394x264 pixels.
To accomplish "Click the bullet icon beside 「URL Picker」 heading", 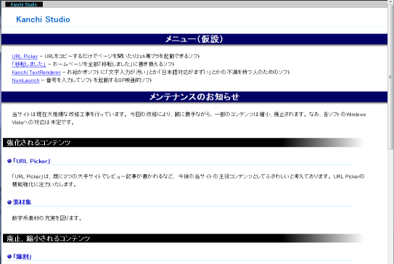I will tap(9, 161).
